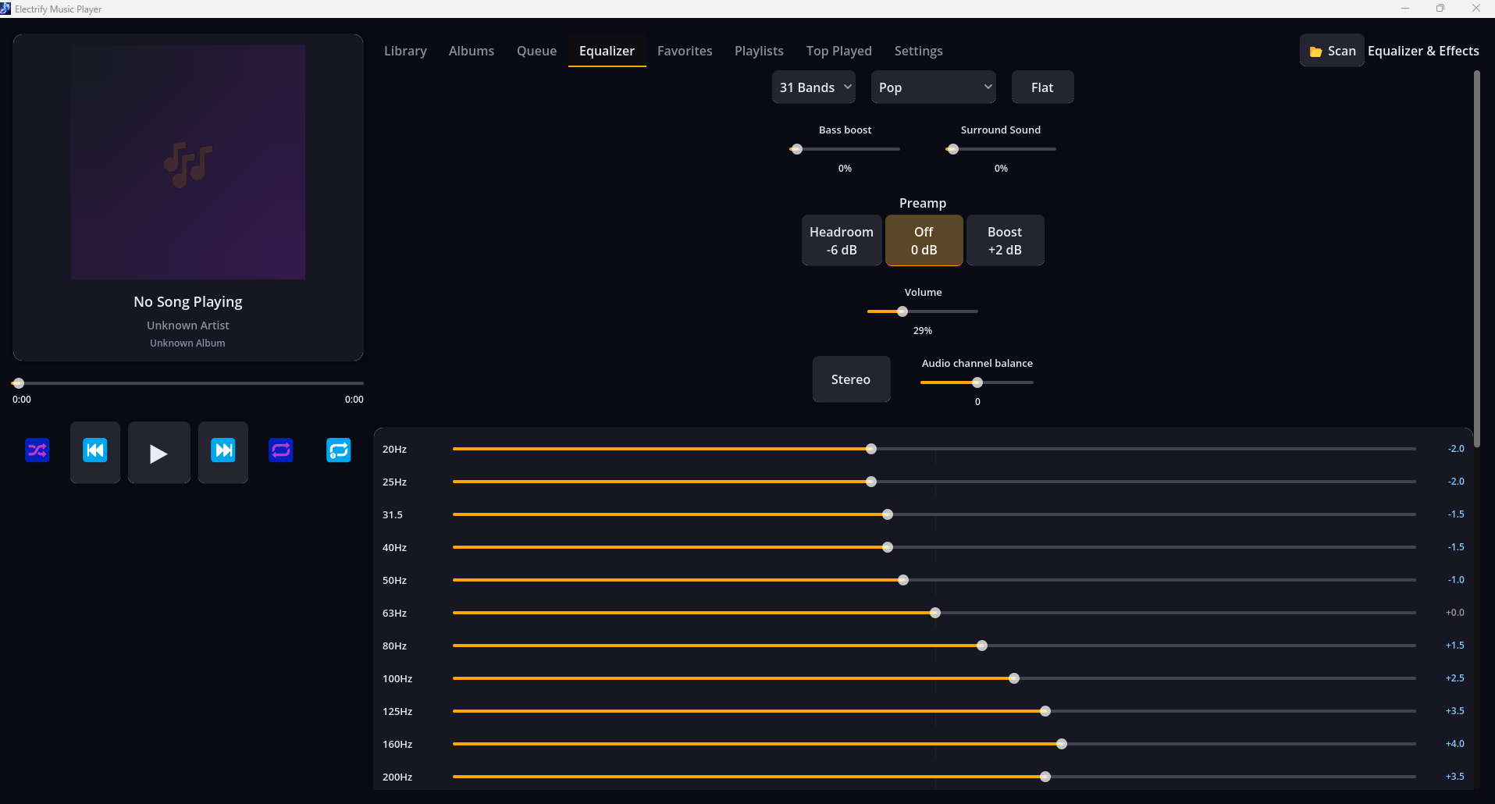Click the Volume slider handle
This screenshot has width=1495, height=804.
[902, 311]
